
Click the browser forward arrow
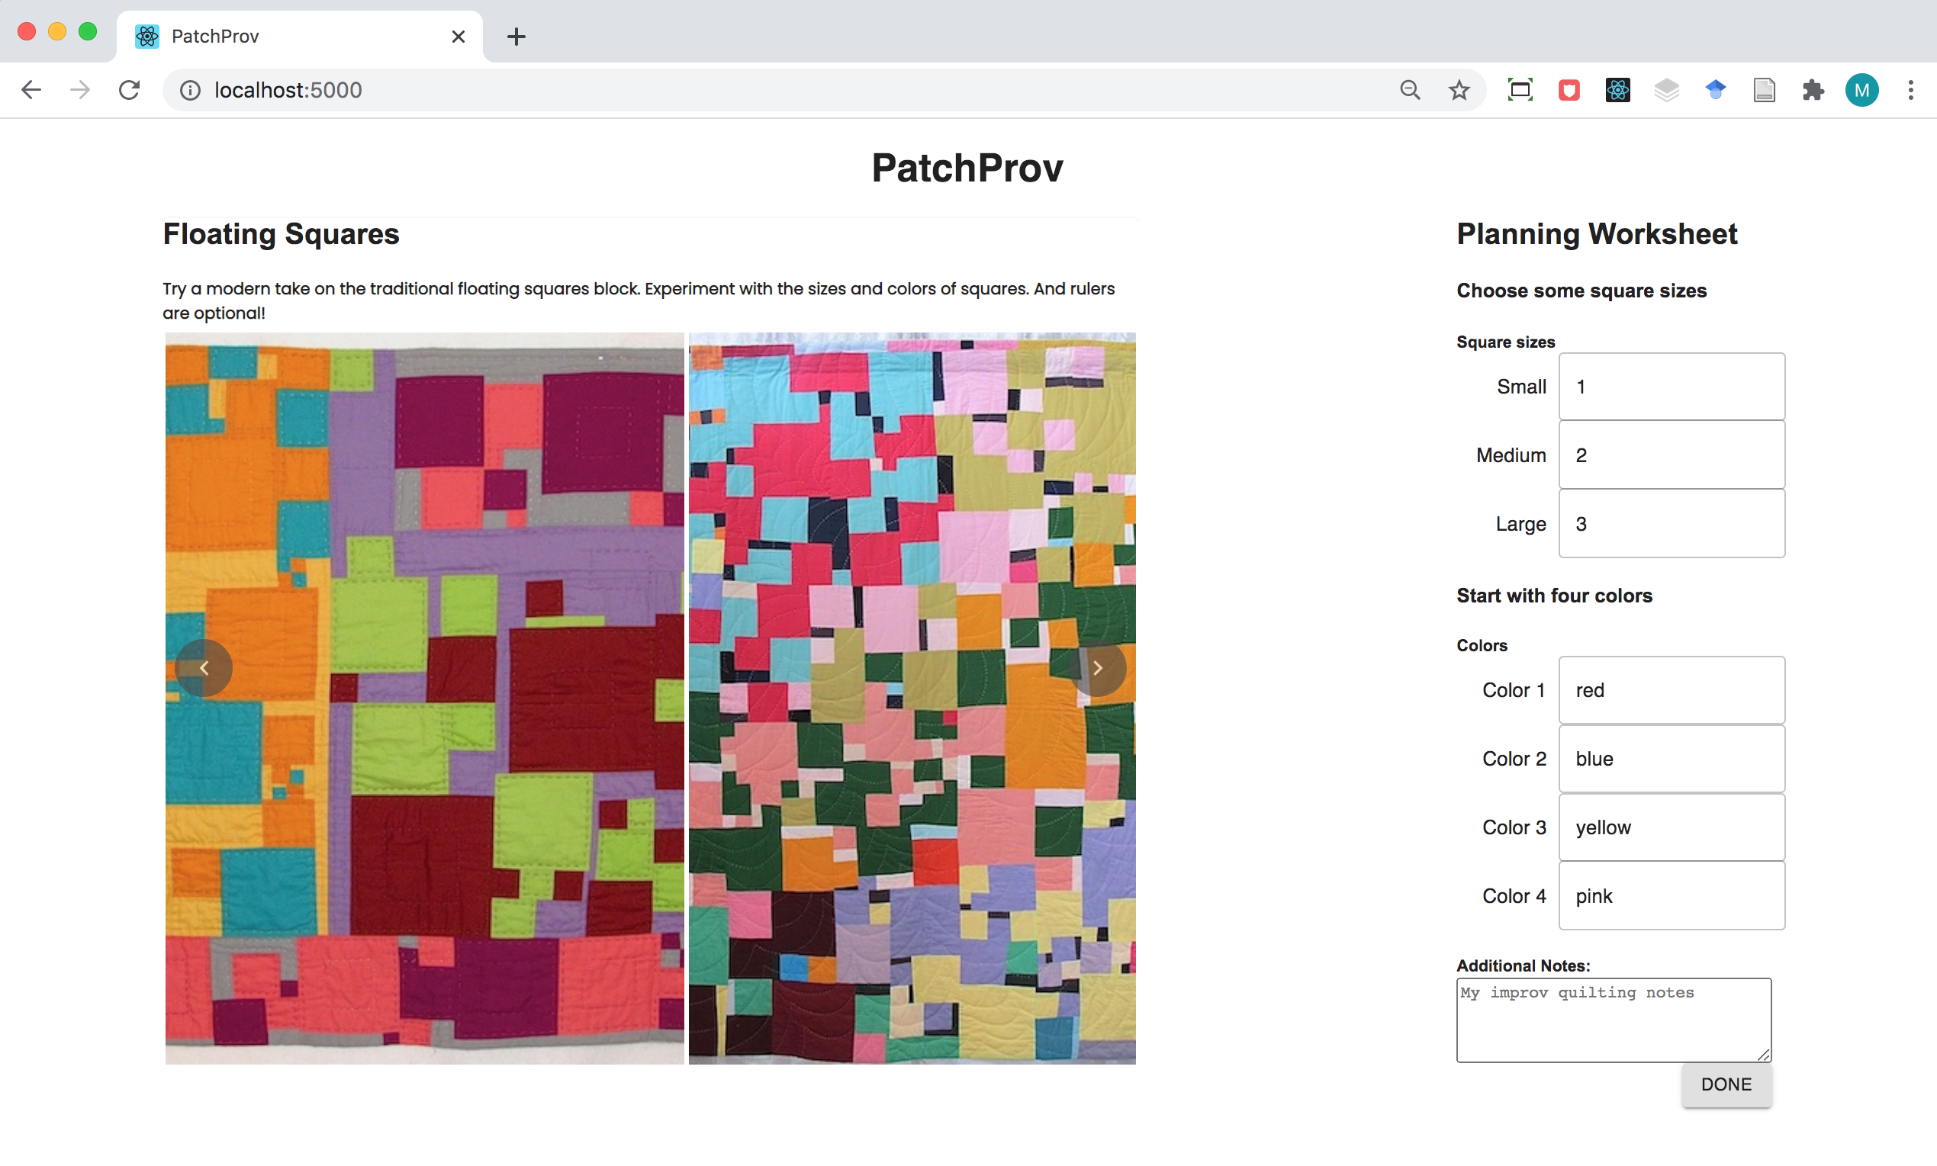coord(79,90)
